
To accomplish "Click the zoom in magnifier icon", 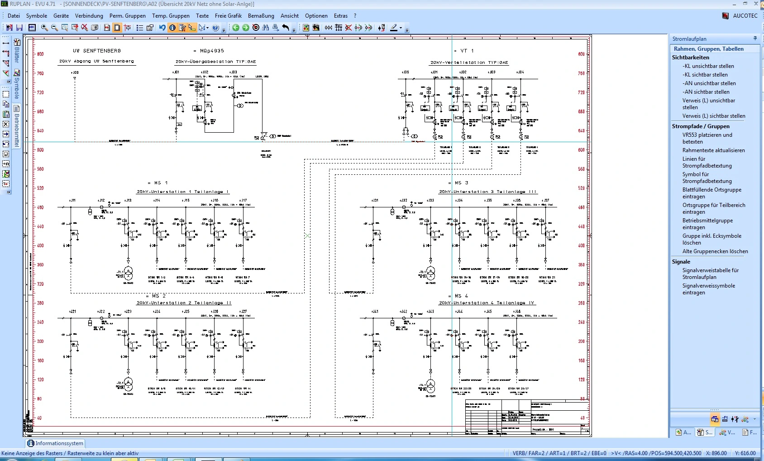I will (x=44, y=28).
